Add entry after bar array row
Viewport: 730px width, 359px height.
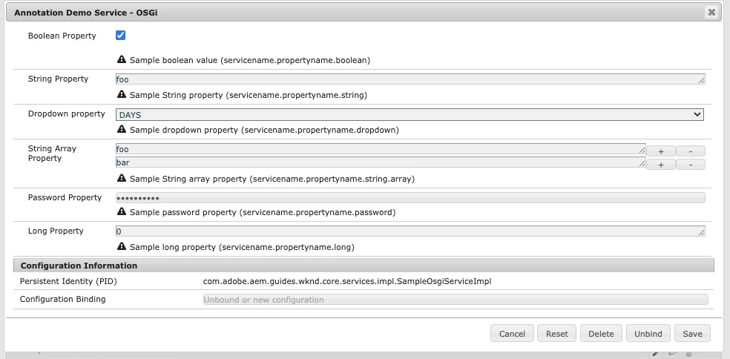pyautogui.click(x=660, y=165)
